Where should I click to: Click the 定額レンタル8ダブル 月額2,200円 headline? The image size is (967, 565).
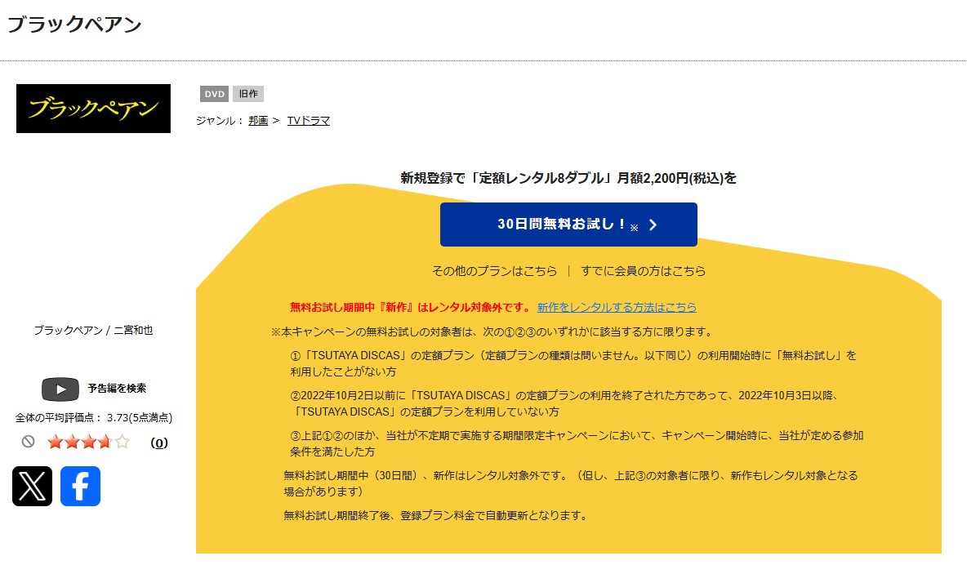click(x=568, y=178)
